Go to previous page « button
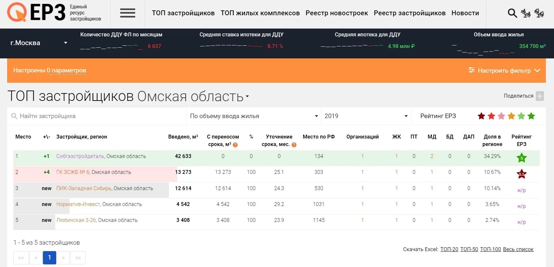 pos(36,258)
